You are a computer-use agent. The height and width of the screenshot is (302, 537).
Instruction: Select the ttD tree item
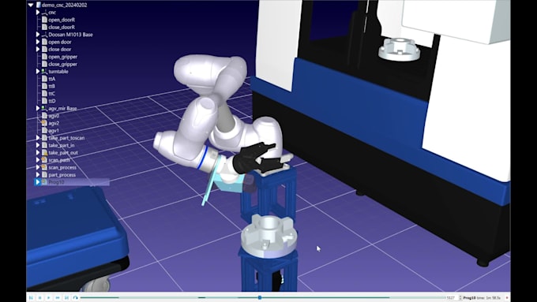[x=51, y=101]
